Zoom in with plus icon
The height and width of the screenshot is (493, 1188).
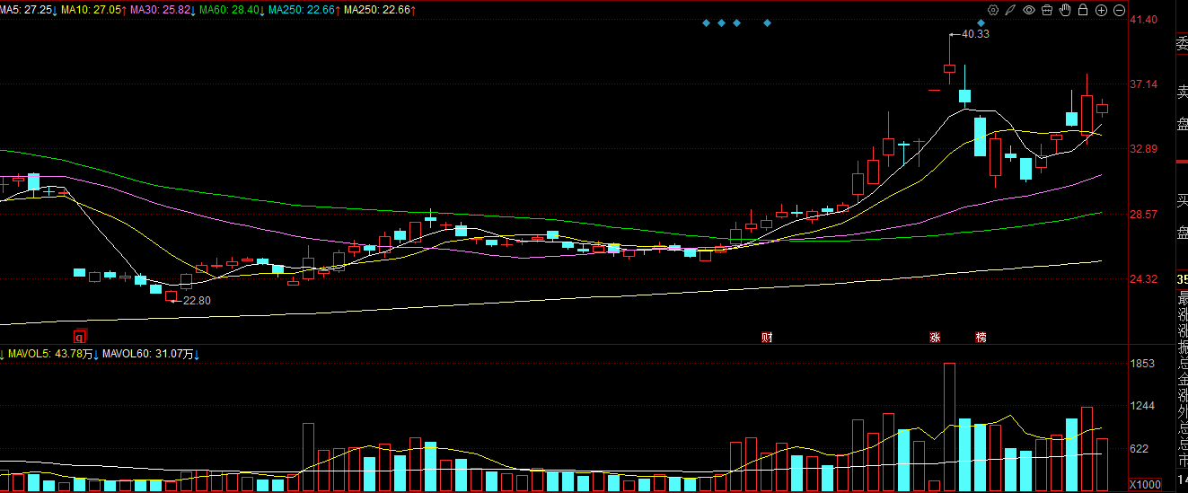coord(1101,10)
